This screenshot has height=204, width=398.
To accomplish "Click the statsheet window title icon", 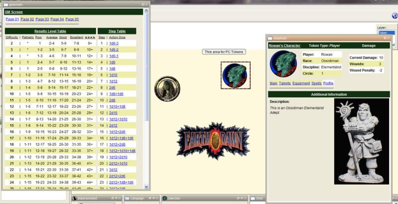I will click(x=270, y=38).
